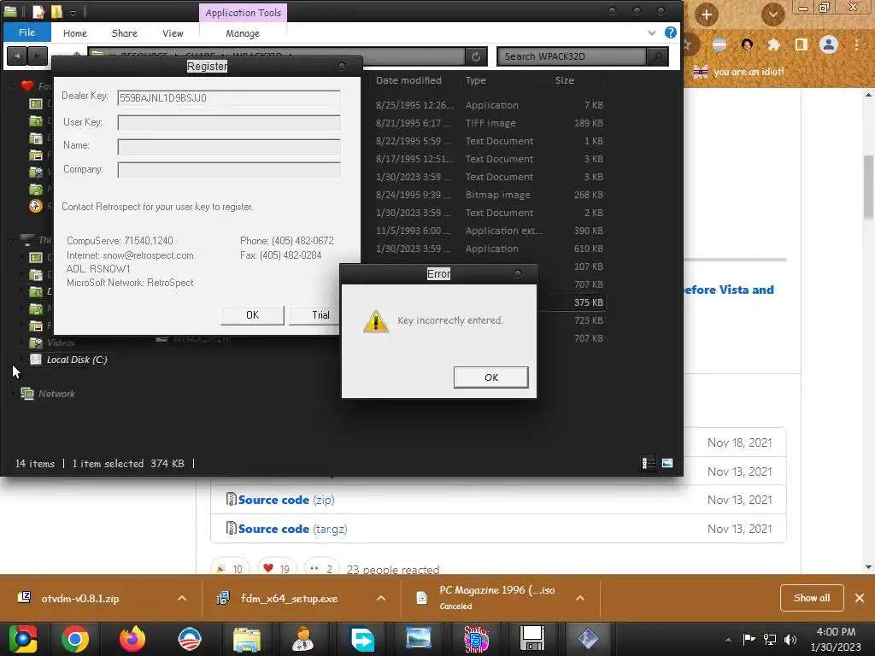
Task: Sort by Type column header
Action: (476, 80)
